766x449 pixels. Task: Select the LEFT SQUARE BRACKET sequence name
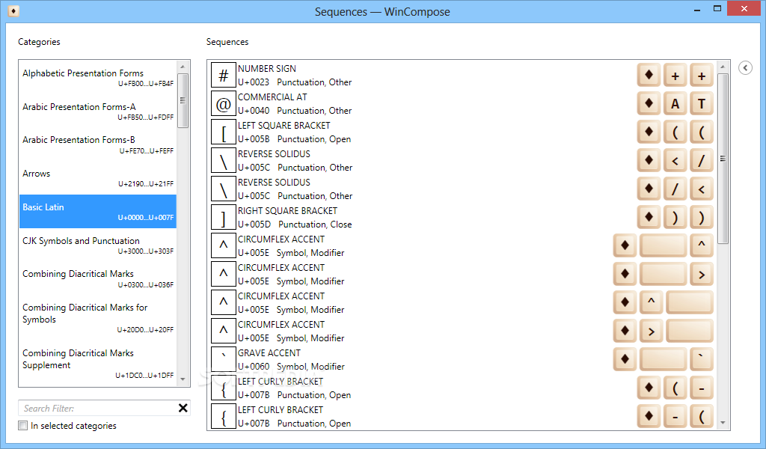tap(284, 125)
